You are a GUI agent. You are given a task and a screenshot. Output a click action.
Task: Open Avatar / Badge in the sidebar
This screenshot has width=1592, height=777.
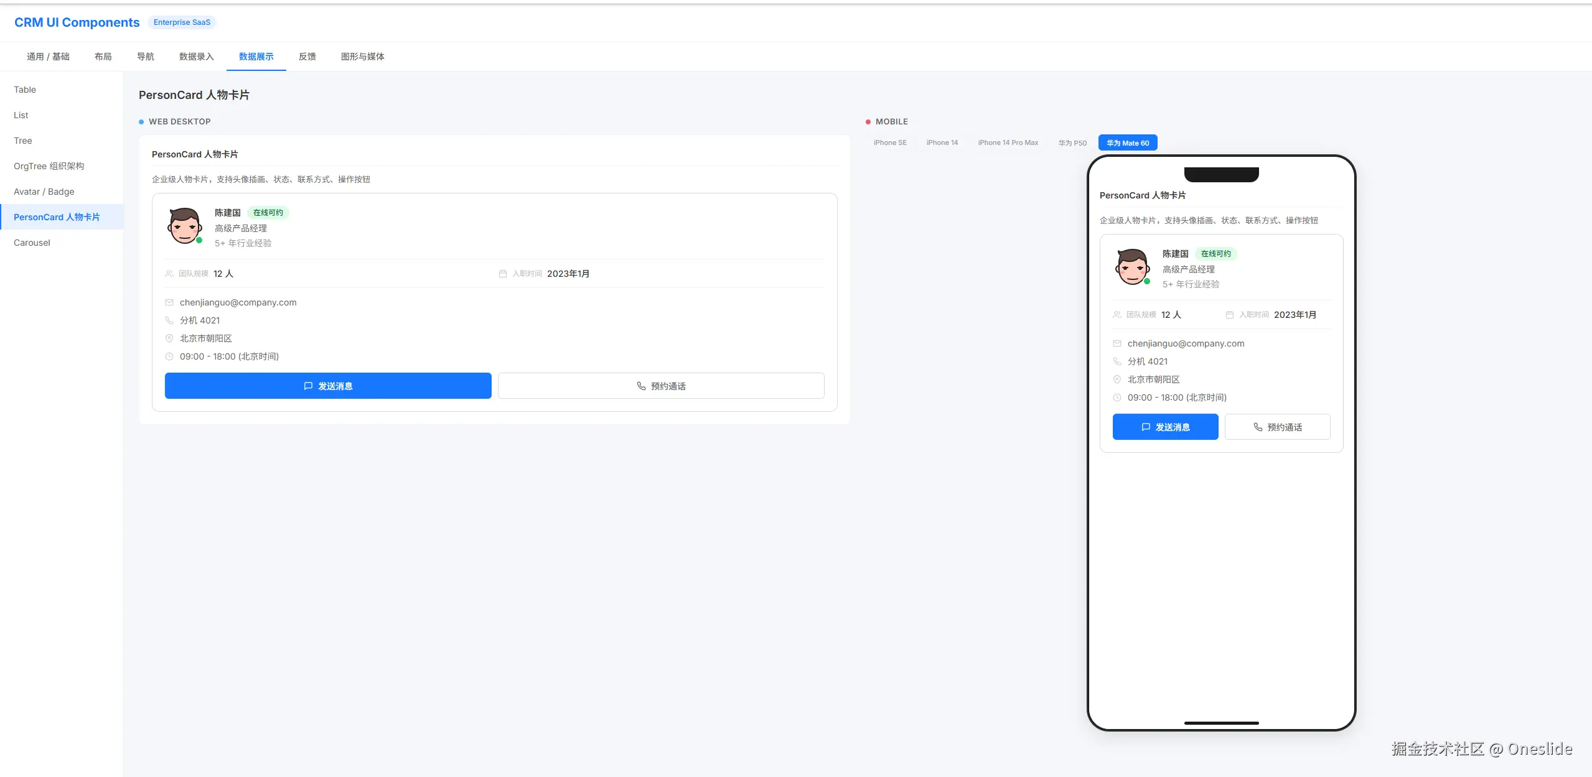pyautogui.click(x=62, y=192)
